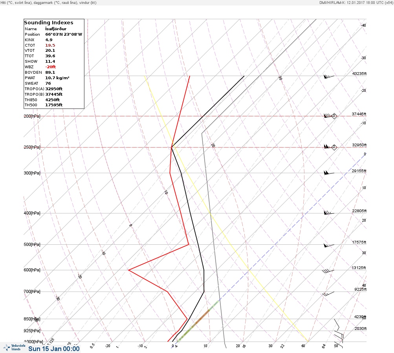Viewport: 394px width, 353px height.
Task: Select the wind barb at 200hPa level
Action: 328,116
